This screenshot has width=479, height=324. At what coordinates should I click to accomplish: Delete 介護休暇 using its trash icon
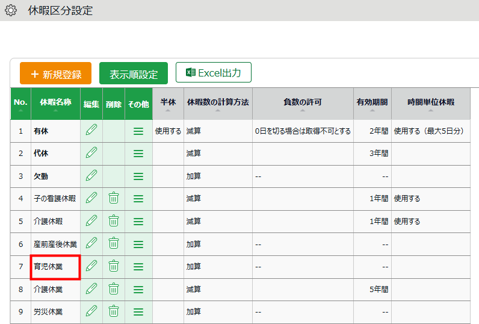[114, 220]
